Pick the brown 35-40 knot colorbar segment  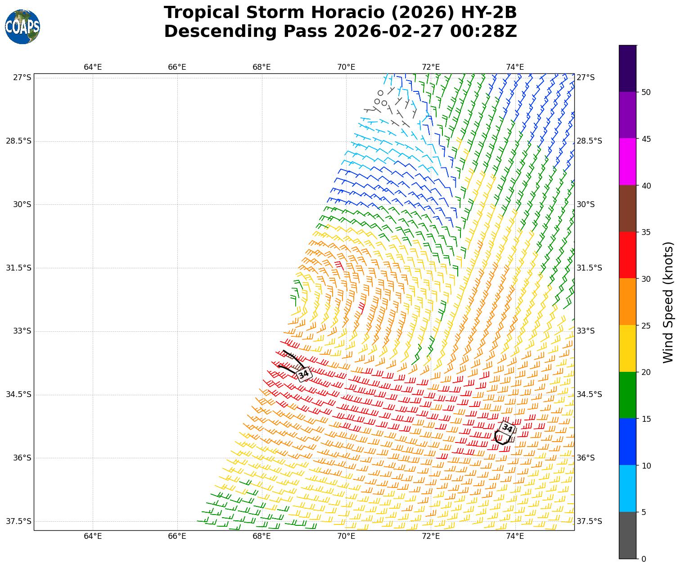(627, 208)
